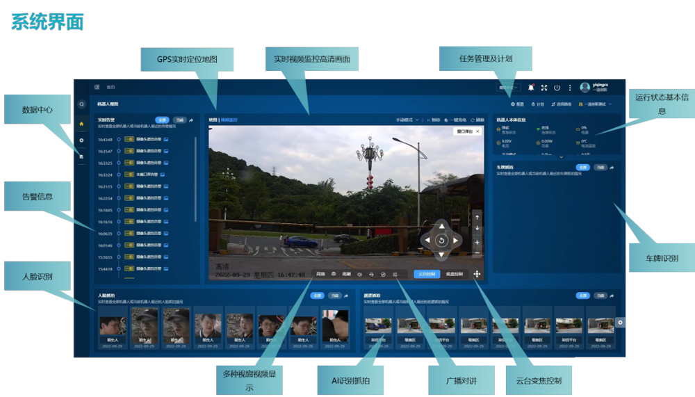The width and height of the screenshot is (695, 397).
Task: Click the PTZ center reset icon
Action: pos(441,241)
